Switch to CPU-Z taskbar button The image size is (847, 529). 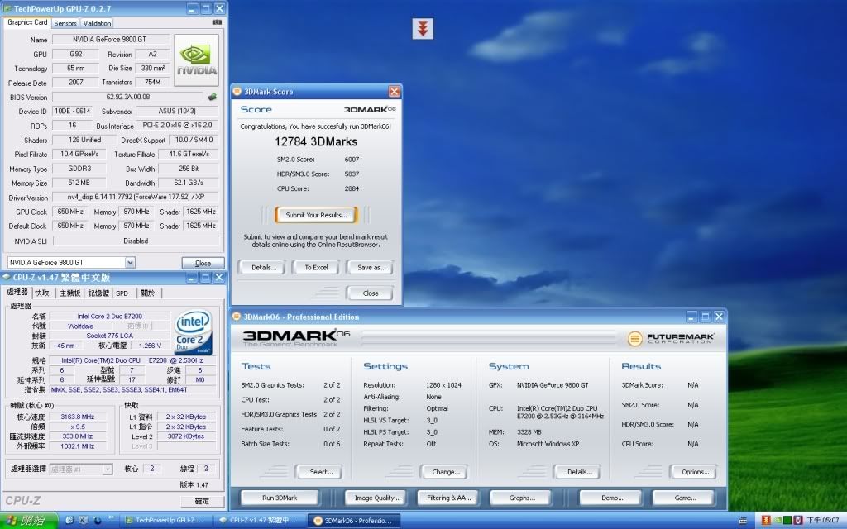(257, 521)
